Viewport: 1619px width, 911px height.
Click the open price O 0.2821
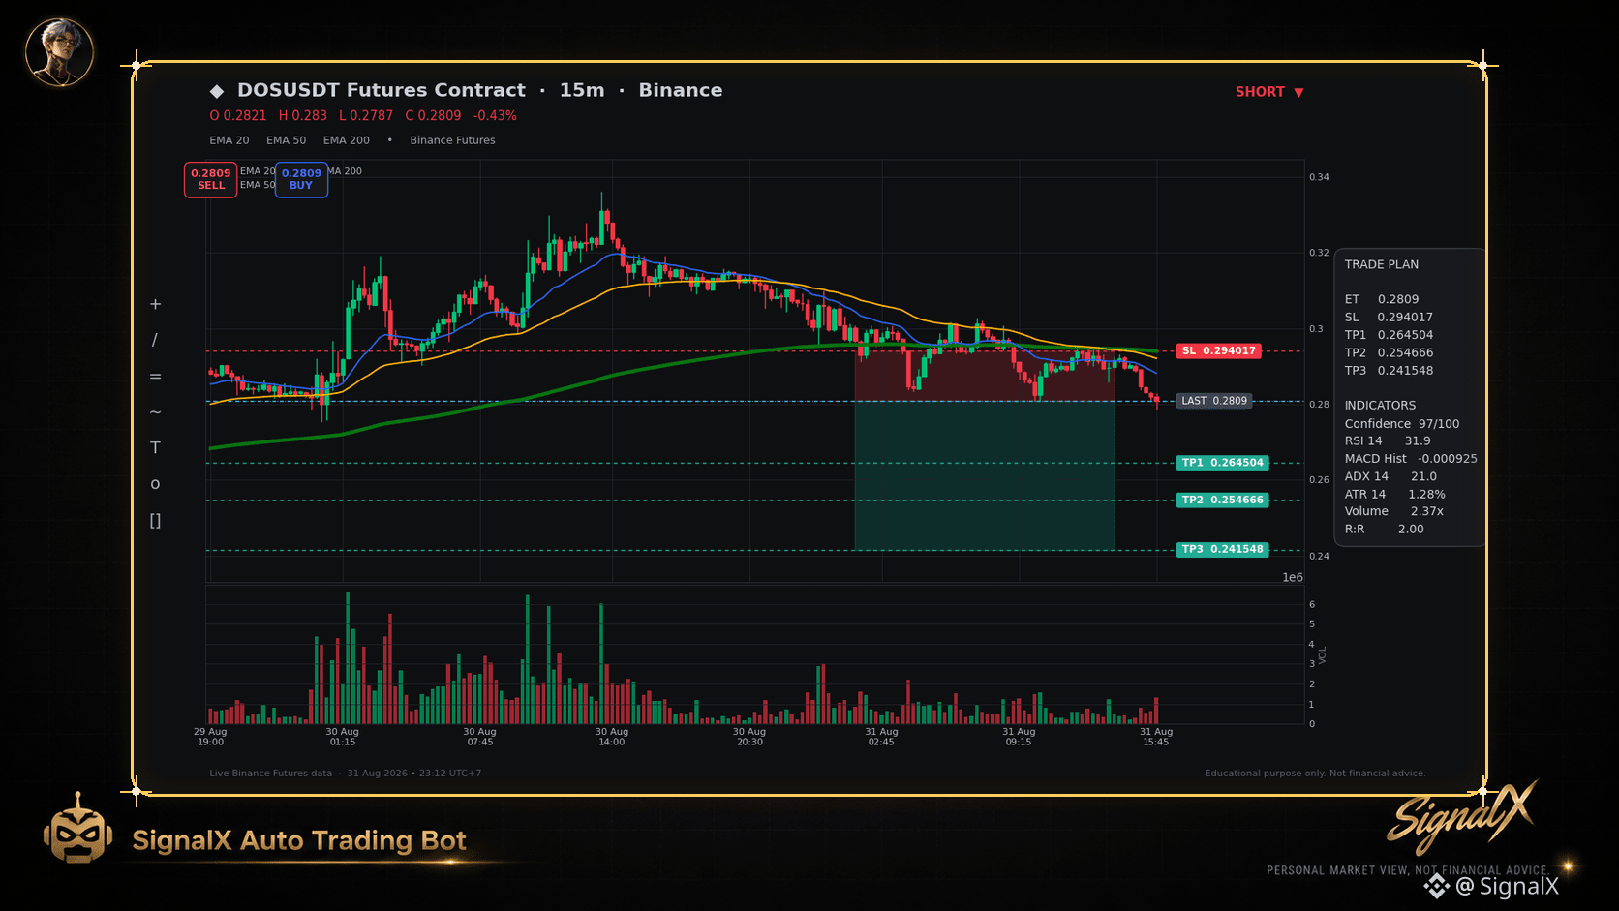click(x=238, y=115)
